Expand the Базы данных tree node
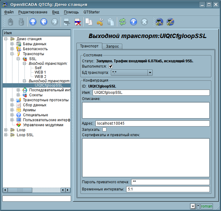The width and height of the screenshot is (221, 211). (x=12, y=44)
